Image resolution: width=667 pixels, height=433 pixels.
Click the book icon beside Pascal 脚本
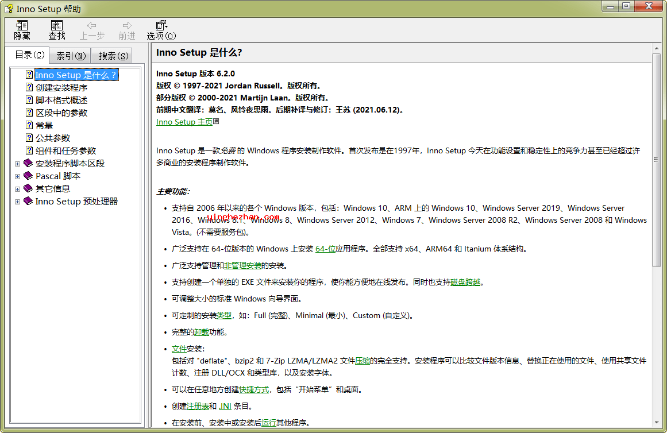28,176
